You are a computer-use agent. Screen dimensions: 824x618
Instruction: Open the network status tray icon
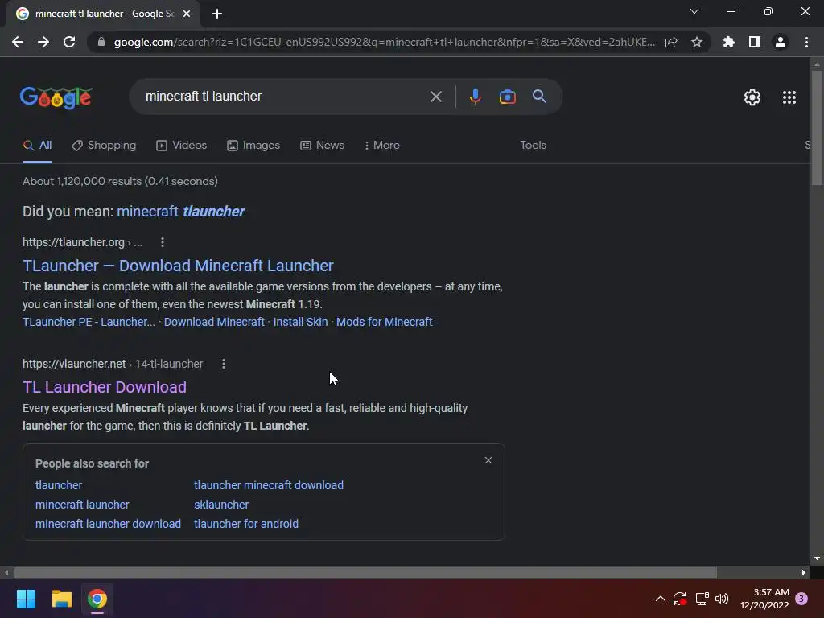coord(702,599)
